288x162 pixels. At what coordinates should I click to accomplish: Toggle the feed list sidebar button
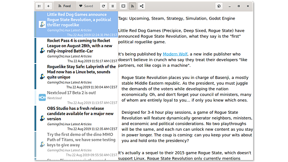pos(39,6)
